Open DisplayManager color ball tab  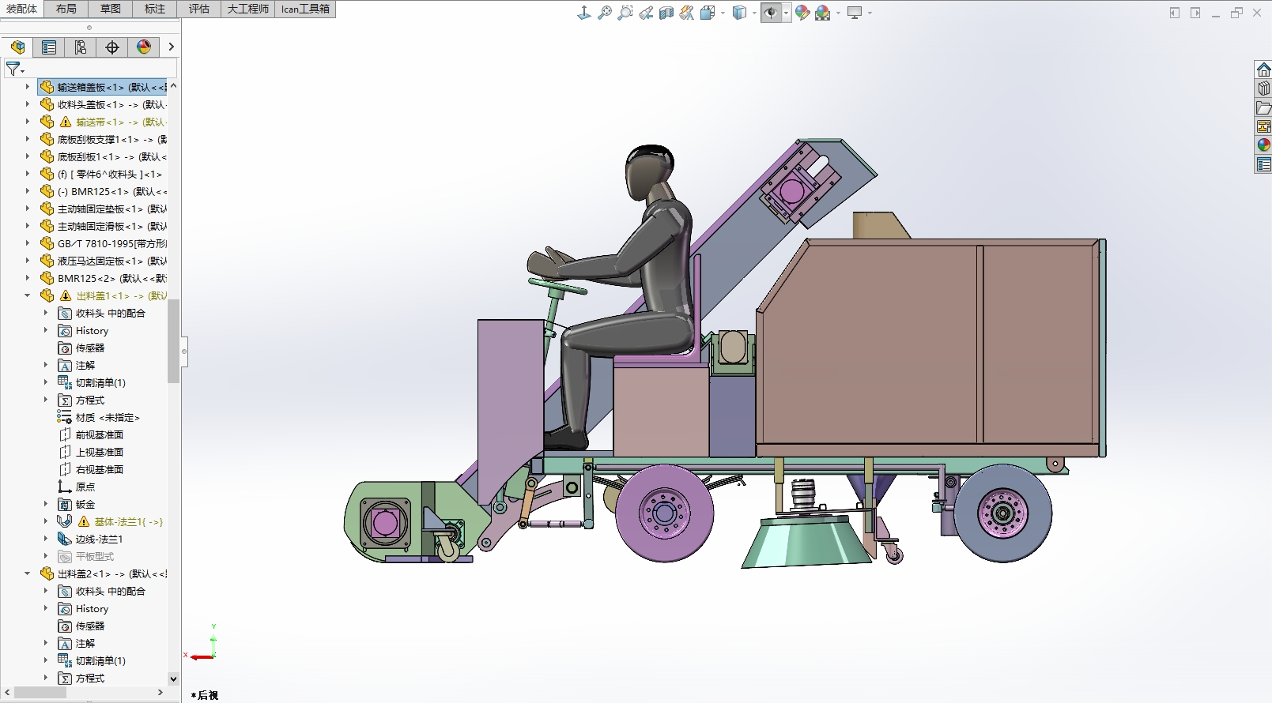pos(144,47)
